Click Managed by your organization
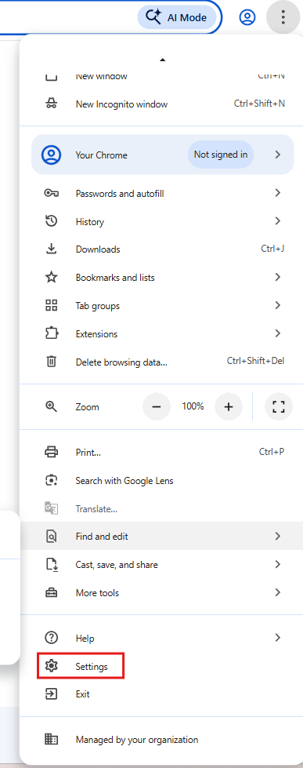Viewport: 303px width, 768px height. 162,740
